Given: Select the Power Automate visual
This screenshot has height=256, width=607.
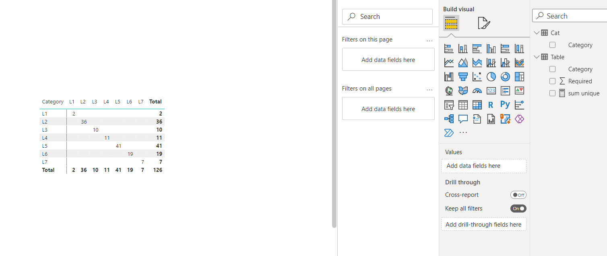Looking at the screenshot, I should point(449,132).
